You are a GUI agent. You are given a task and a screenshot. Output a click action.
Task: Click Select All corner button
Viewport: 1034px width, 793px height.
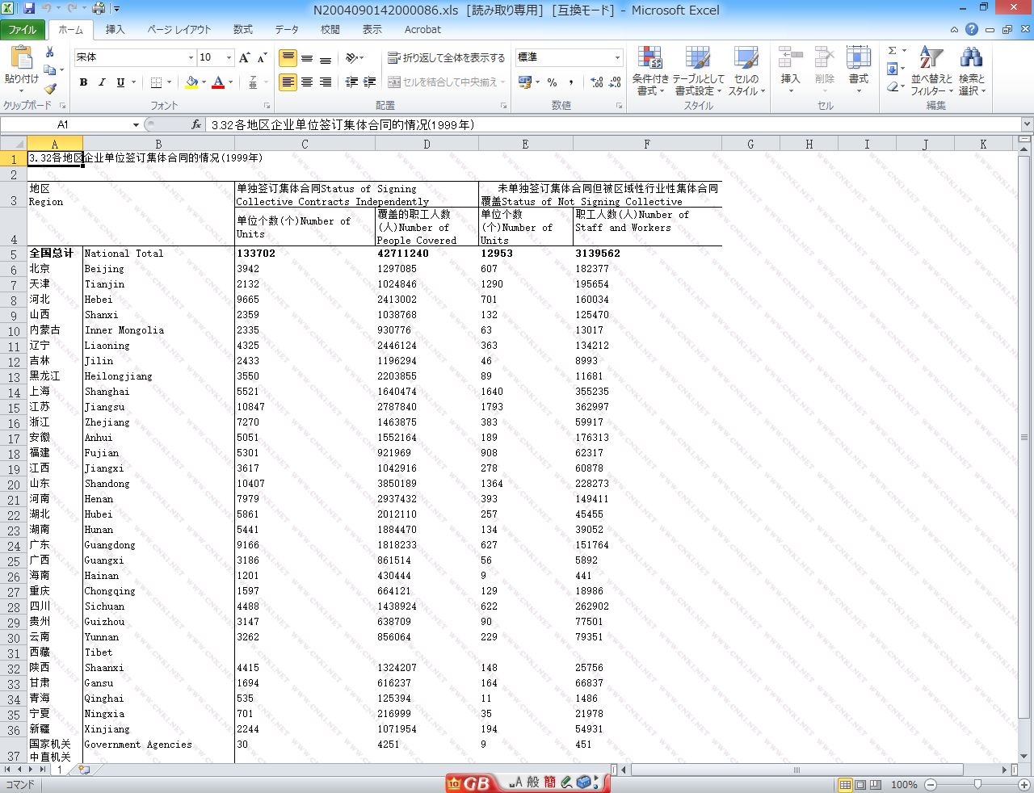[14, 144]
